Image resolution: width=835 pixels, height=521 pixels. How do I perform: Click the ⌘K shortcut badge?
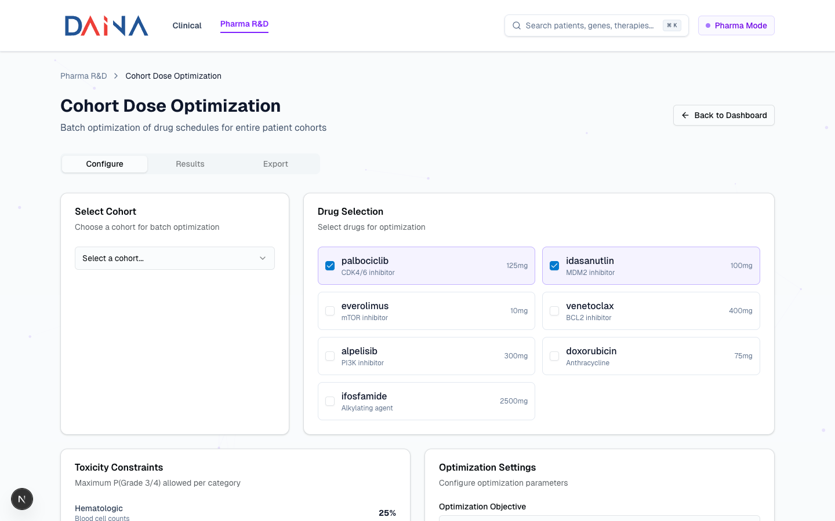(671, 25)
